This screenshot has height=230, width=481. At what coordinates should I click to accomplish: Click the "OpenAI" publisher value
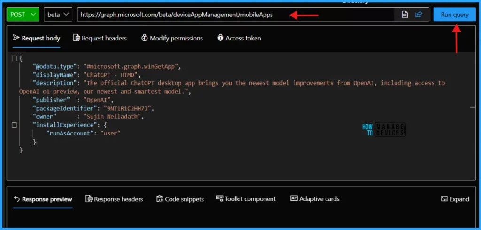coord(97,100)
